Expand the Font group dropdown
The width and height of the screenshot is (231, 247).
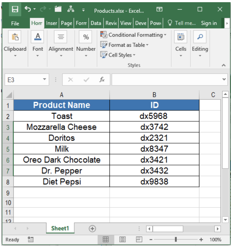(x=37, y=56)
